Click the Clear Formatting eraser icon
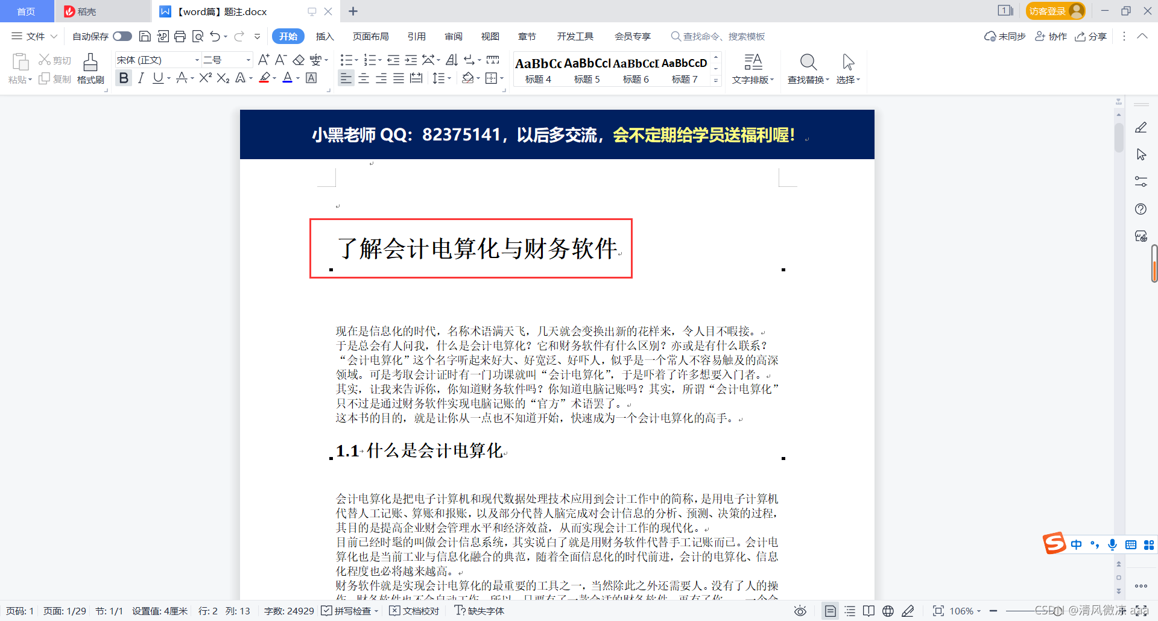The width and height of the screenshot is (1158, 621). 299,59
